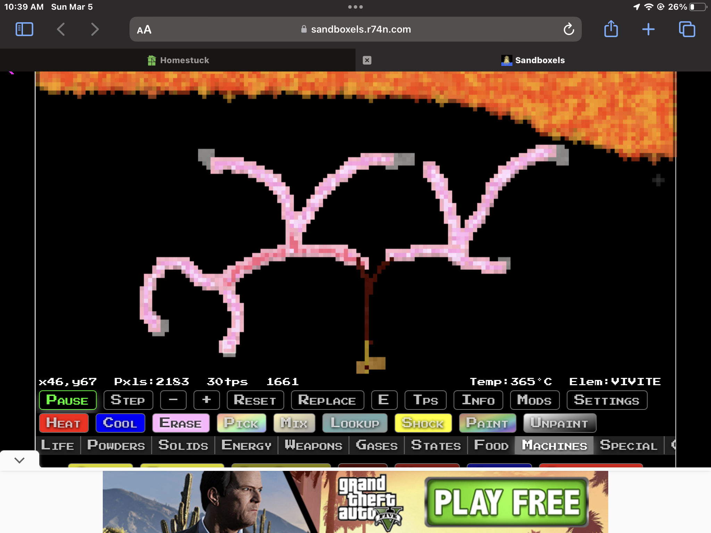711x533 pixels.
Task: Decrease brush size with the minus button
Action: (173, 400)
